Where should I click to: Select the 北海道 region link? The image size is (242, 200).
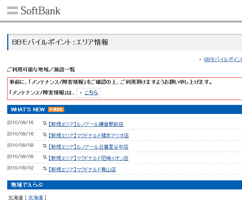coord(36,197)
